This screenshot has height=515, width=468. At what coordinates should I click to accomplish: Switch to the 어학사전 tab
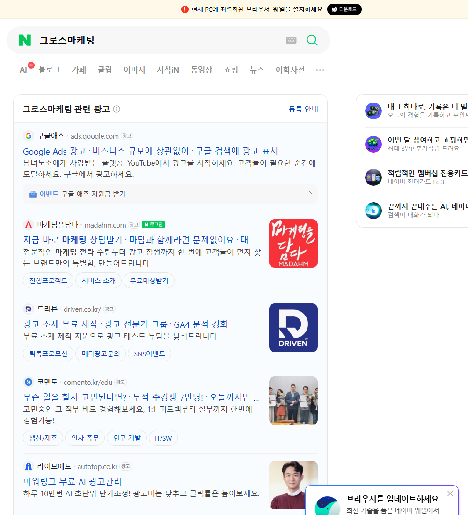[290, 70]
